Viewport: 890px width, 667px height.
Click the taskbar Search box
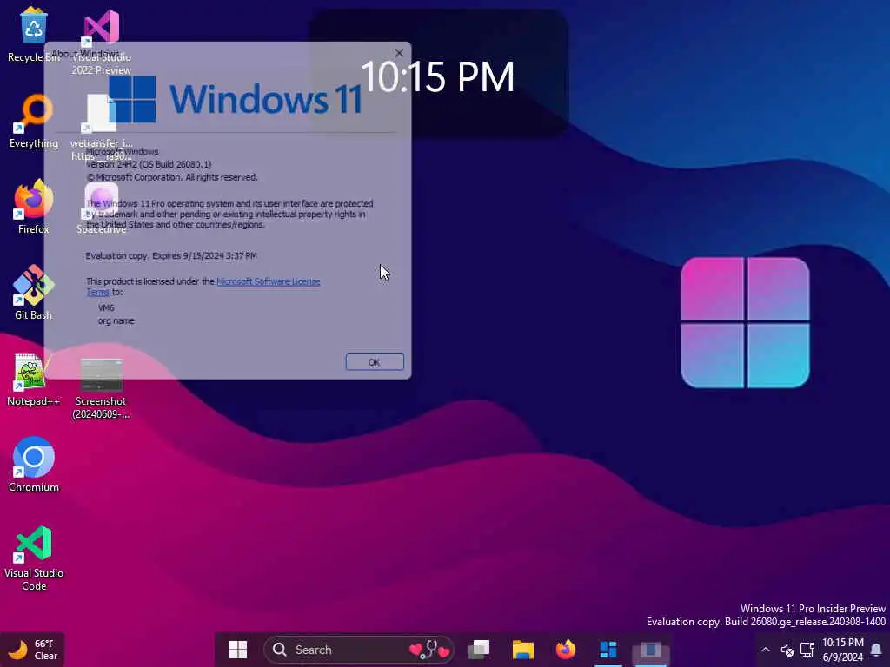[359, 650]
